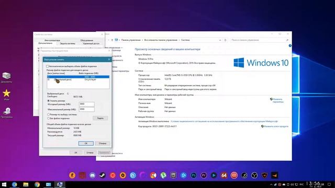Click Все элементы панели управления breadcrumb

[x=161, y=40]
